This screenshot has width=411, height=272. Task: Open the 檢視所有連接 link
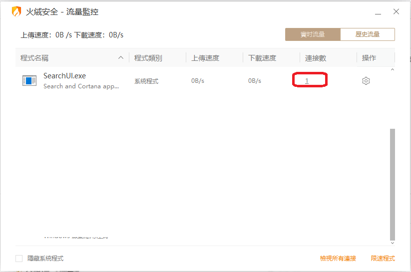point(338,259)
